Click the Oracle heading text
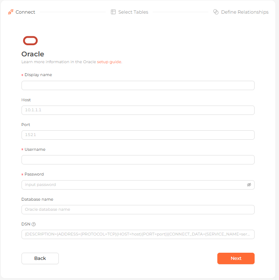The image size is (279, 280). click(x=33, y=54)
